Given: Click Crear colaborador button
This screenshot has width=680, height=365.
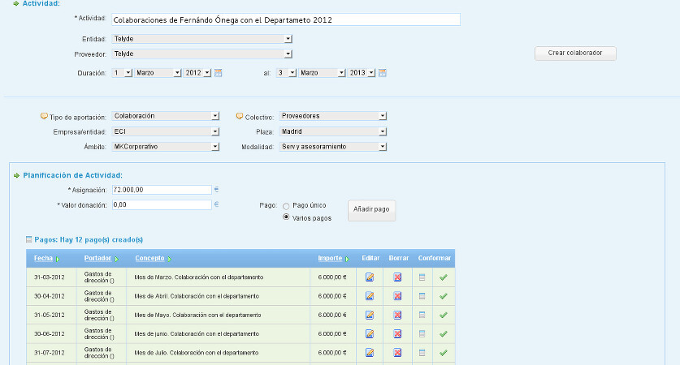Looking at the screenshot, I should pos(575,54).
